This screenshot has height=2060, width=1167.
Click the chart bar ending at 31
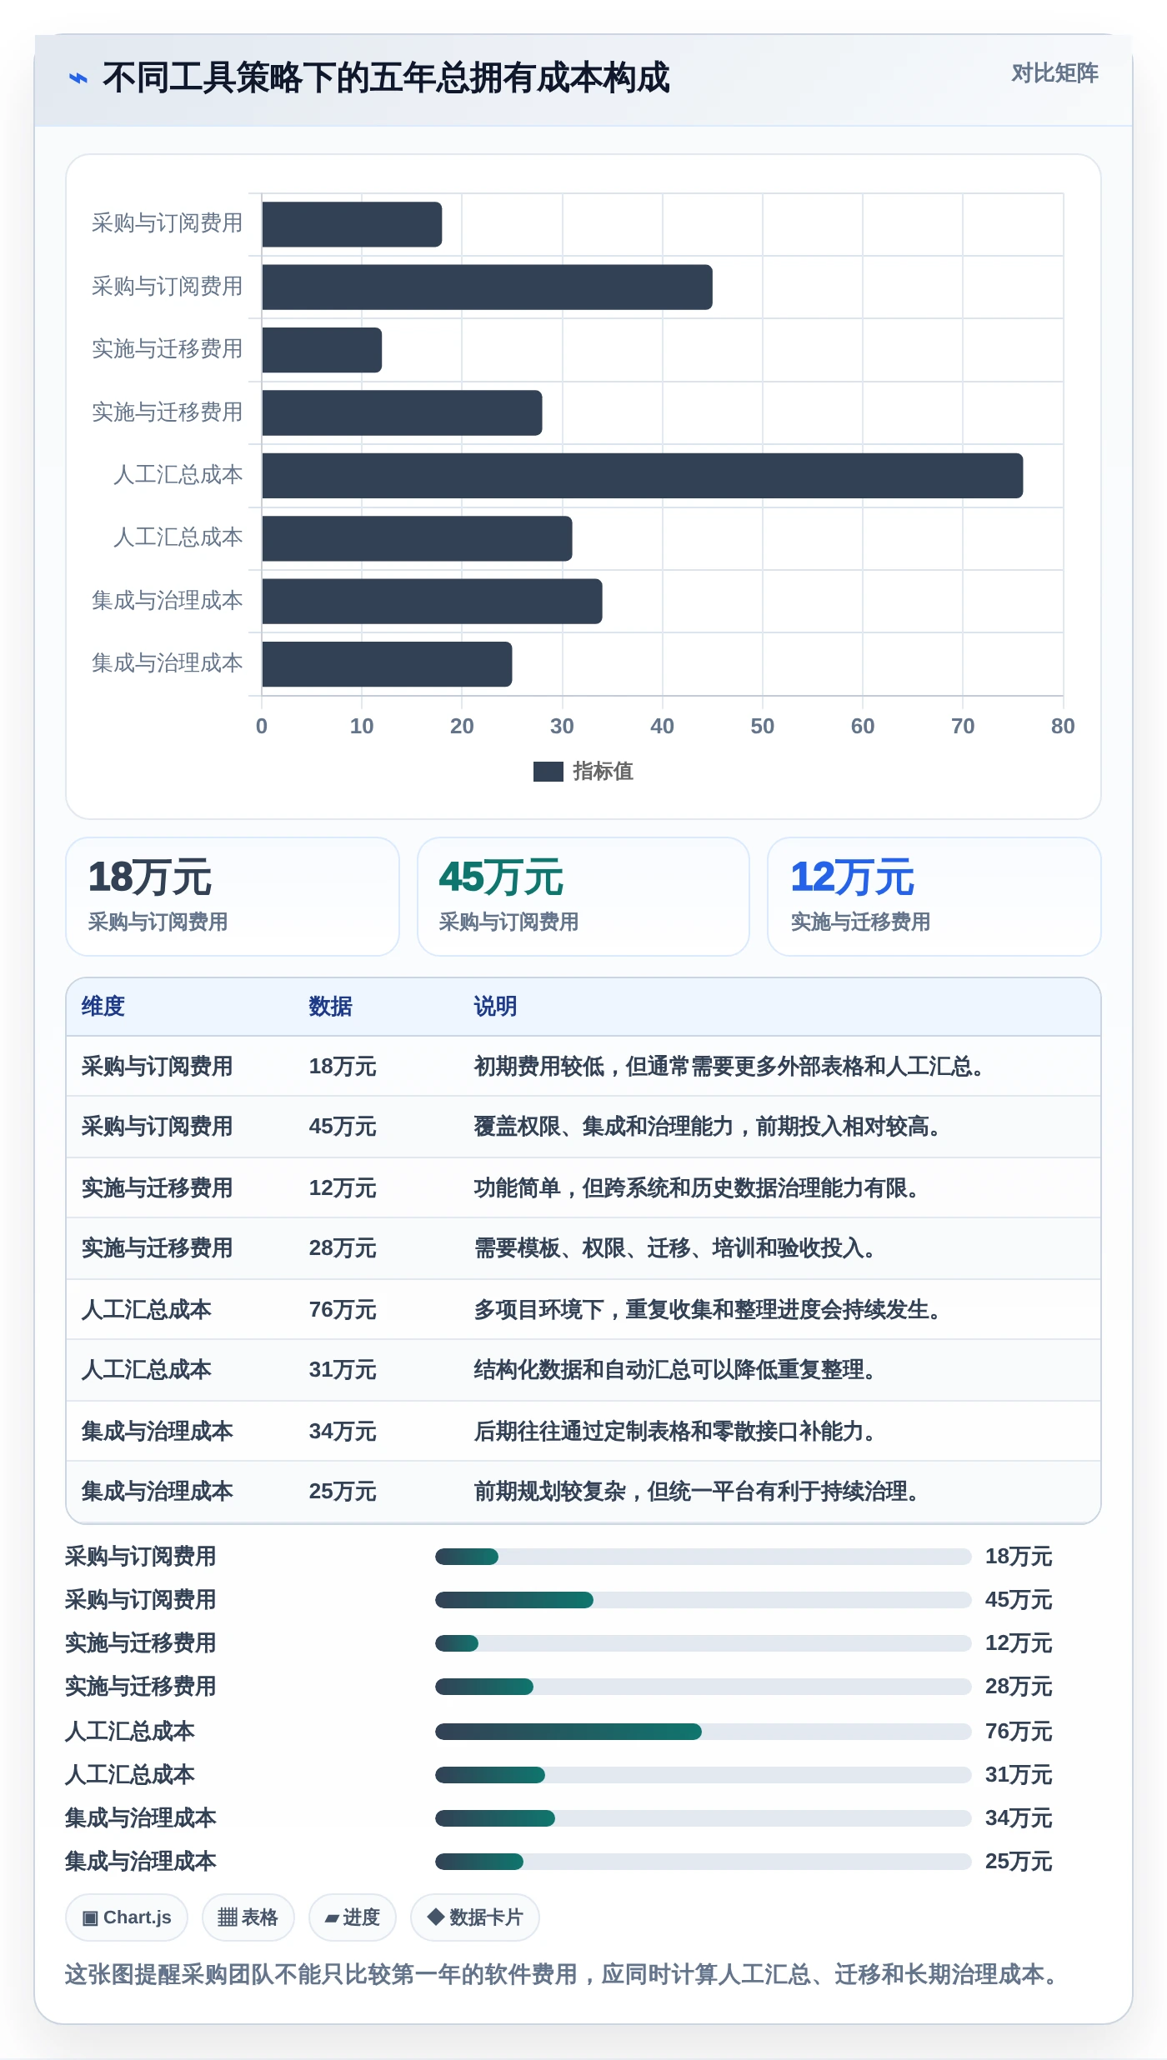(x=417, y=538)
